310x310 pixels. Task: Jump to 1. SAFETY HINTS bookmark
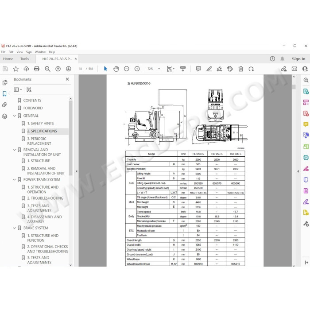[41, 124]
